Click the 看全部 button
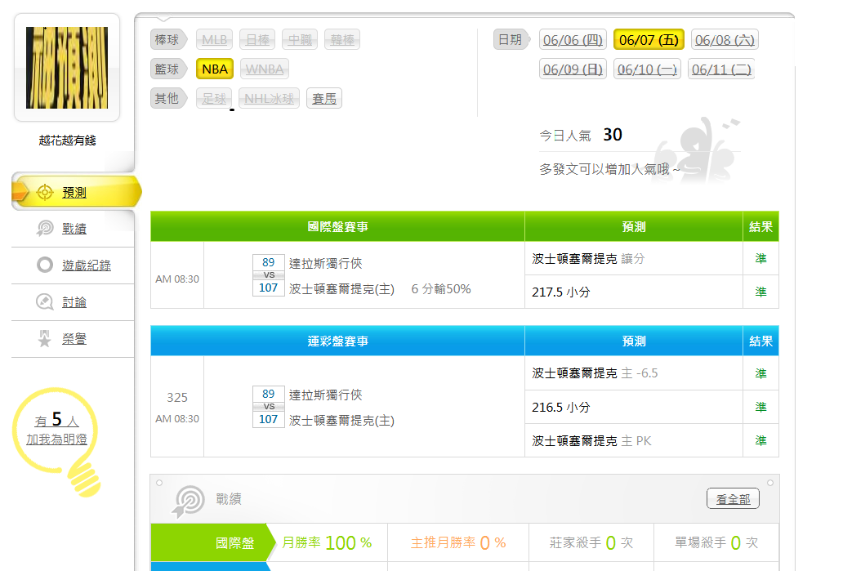This screenshot has width=843, height=571. [x=733, y=499]
